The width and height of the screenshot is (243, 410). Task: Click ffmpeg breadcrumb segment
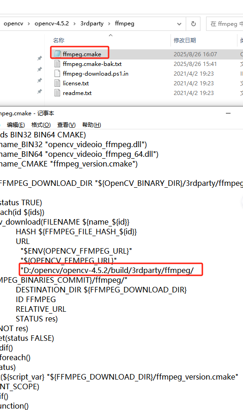pos(124,24)
